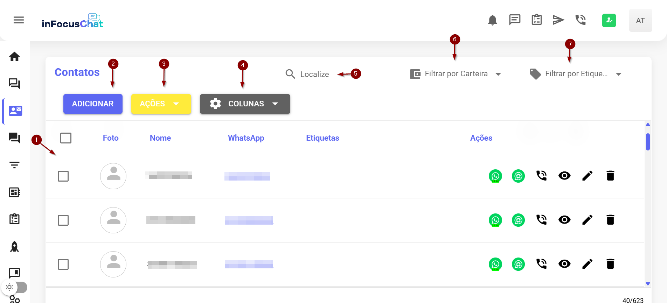667x303 pixels.
Task: Click pencil edit icon for second contact
Action: click(587, 220)
